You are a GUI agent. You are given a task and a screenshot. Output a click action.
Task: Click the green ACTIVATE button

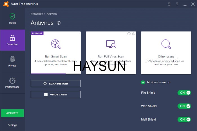tap(12, 113)
